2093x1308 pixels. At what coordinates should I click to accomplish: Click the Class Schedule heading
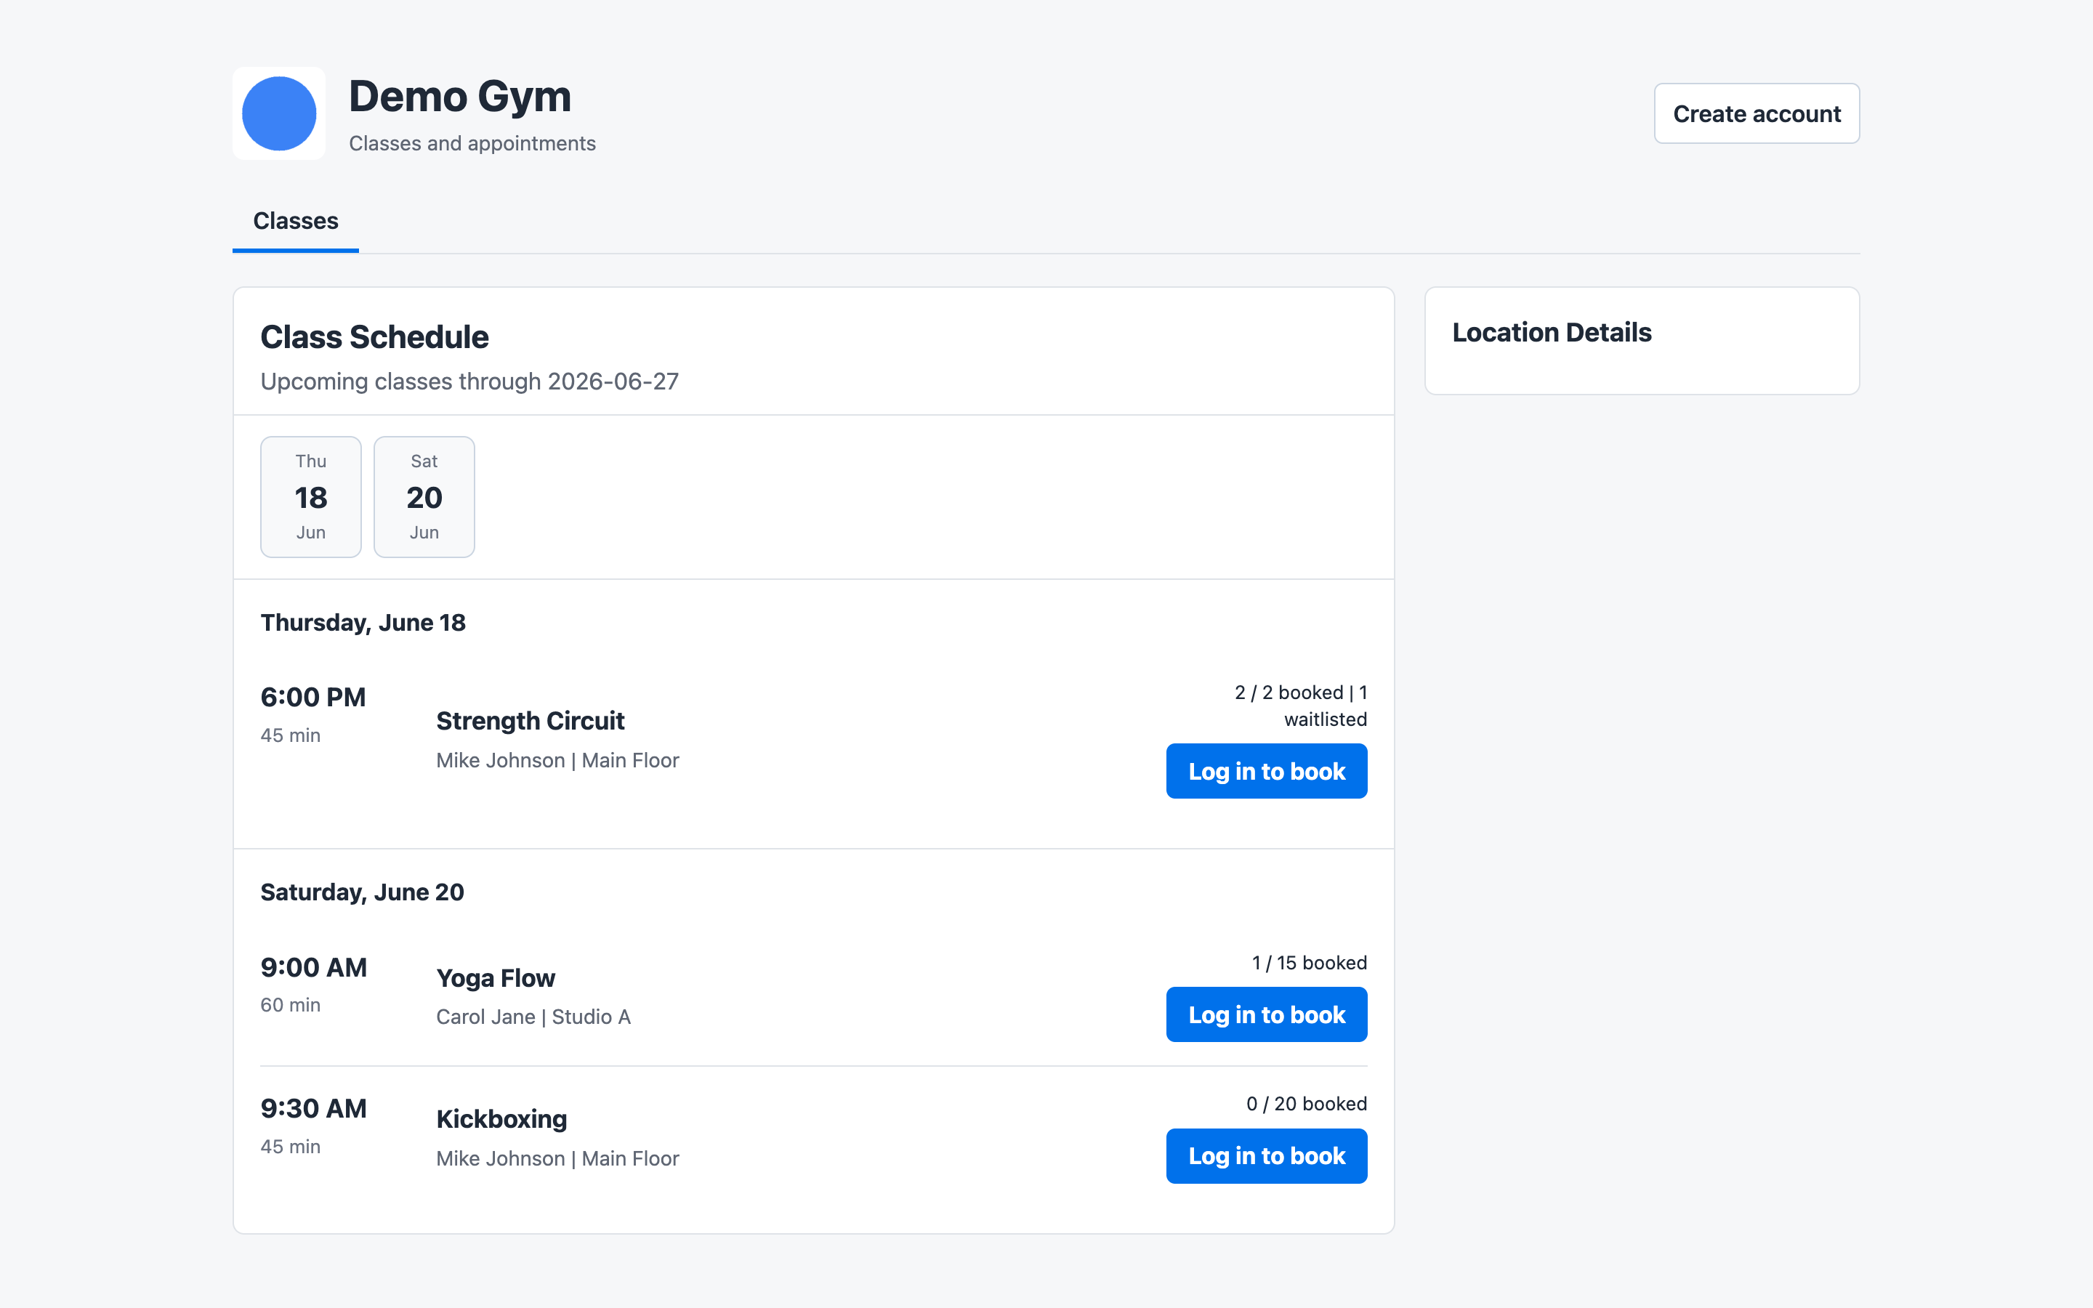click(x=374, y=337)
